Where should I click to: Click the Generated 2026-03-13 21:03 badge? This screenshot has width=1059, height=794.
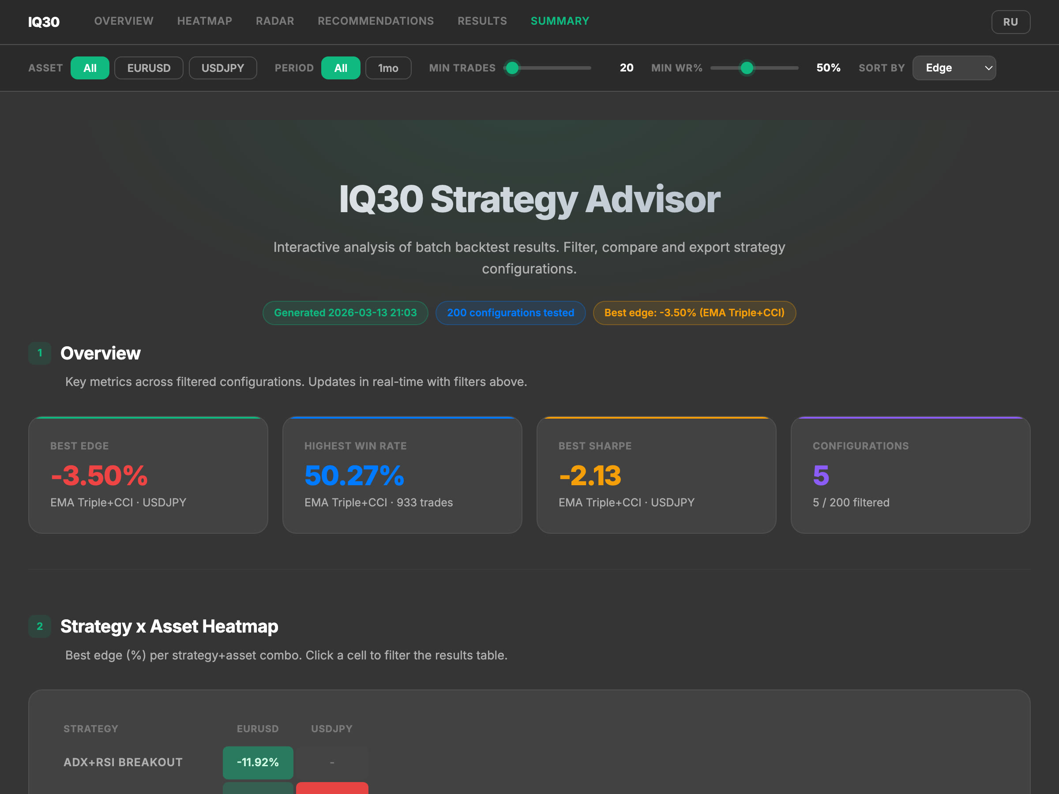pos(345,313)
